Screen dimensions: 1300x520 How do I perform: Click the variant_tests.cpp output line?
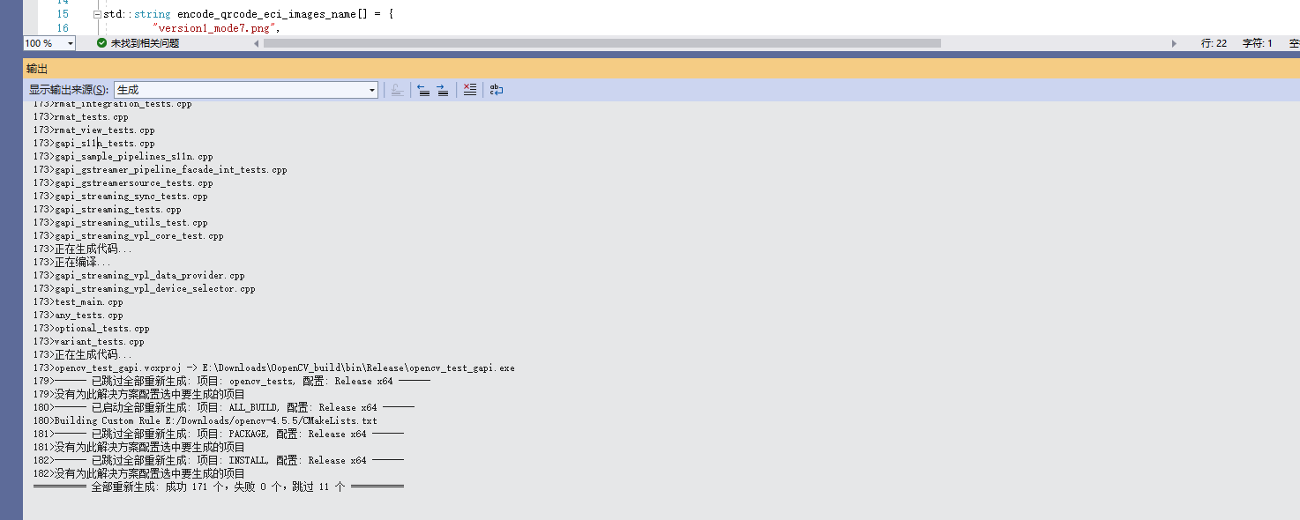pos(89,341)
